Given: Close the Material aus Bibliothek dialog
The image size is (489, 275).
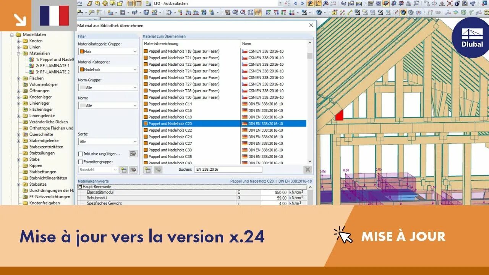Looking at the screenshot, I should (311, 26).
